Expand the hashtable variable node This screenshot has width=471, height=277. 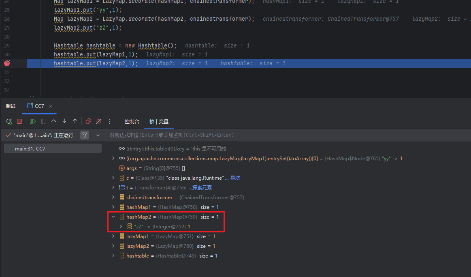pos(113,256)
